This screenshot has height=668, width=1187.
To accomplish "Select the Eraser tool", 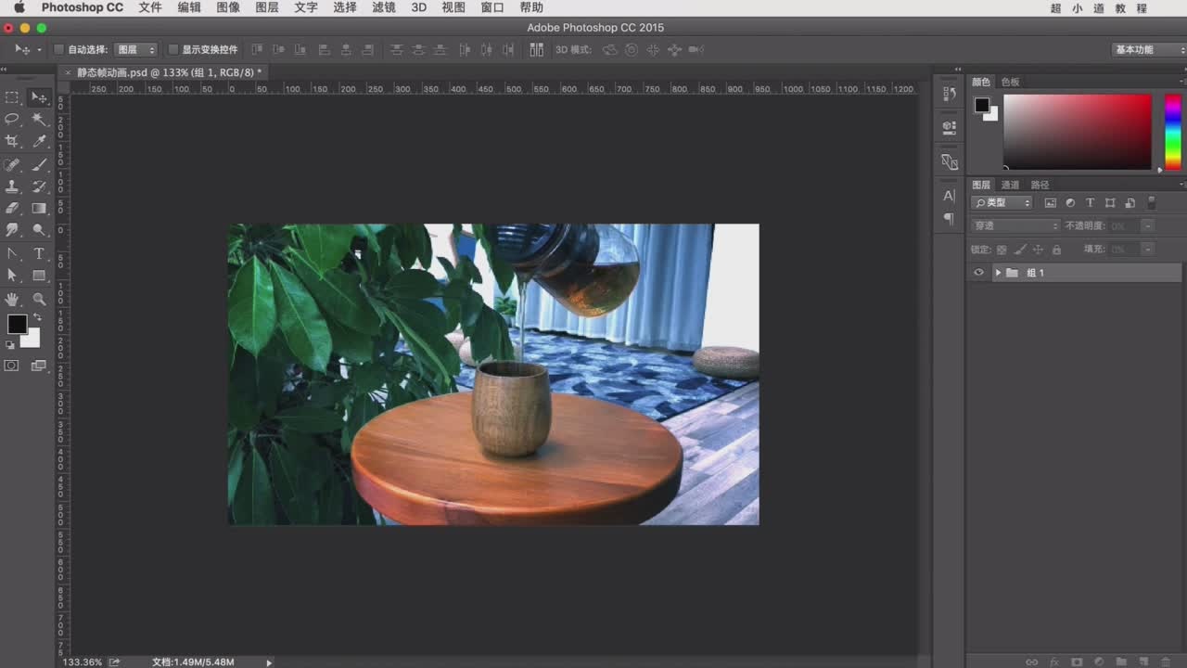I will [x=12, y=209].
